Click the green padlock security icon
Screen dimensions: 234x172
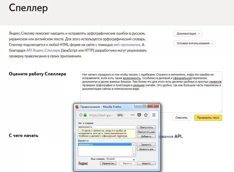click(x=85, y=115)
